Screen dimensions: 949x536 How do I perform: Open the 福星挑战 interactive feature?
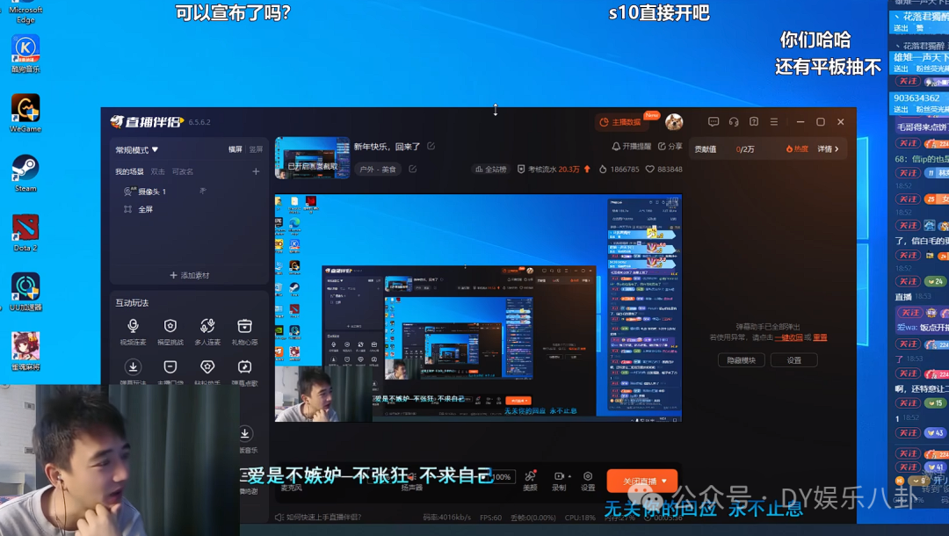170,331
